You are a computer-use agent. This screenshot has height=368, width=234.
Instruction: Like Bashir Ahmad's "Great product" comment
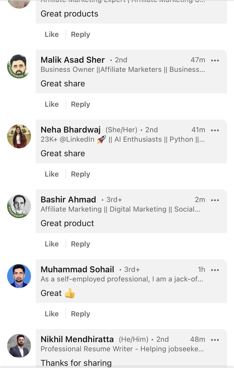(x=51, y=244)
